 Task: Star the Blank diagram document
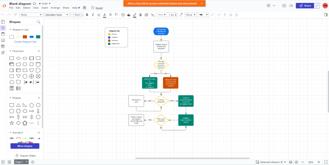pyautogui.click(x=34, y=4)
